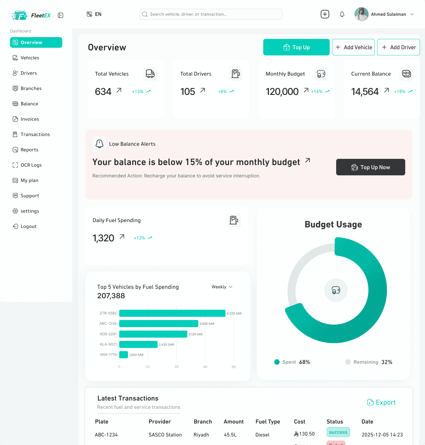
Task: Click the 207,388 total spending value
Action: point(111,296)
